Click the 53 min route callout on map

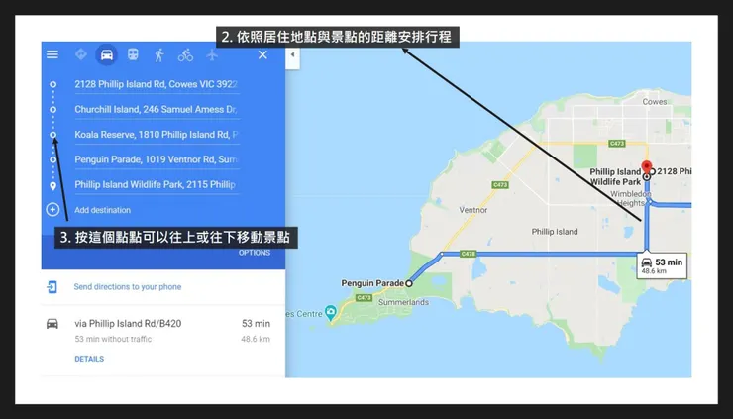[662, 266]
